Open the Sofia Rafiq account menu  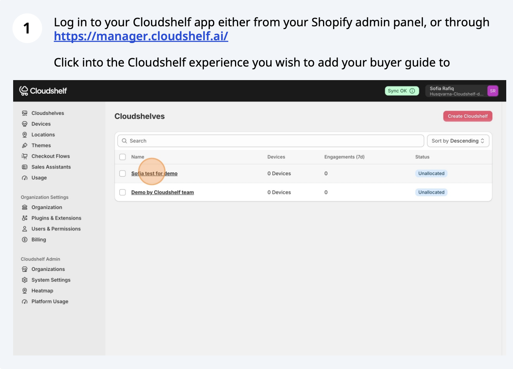tap(456, 91)
